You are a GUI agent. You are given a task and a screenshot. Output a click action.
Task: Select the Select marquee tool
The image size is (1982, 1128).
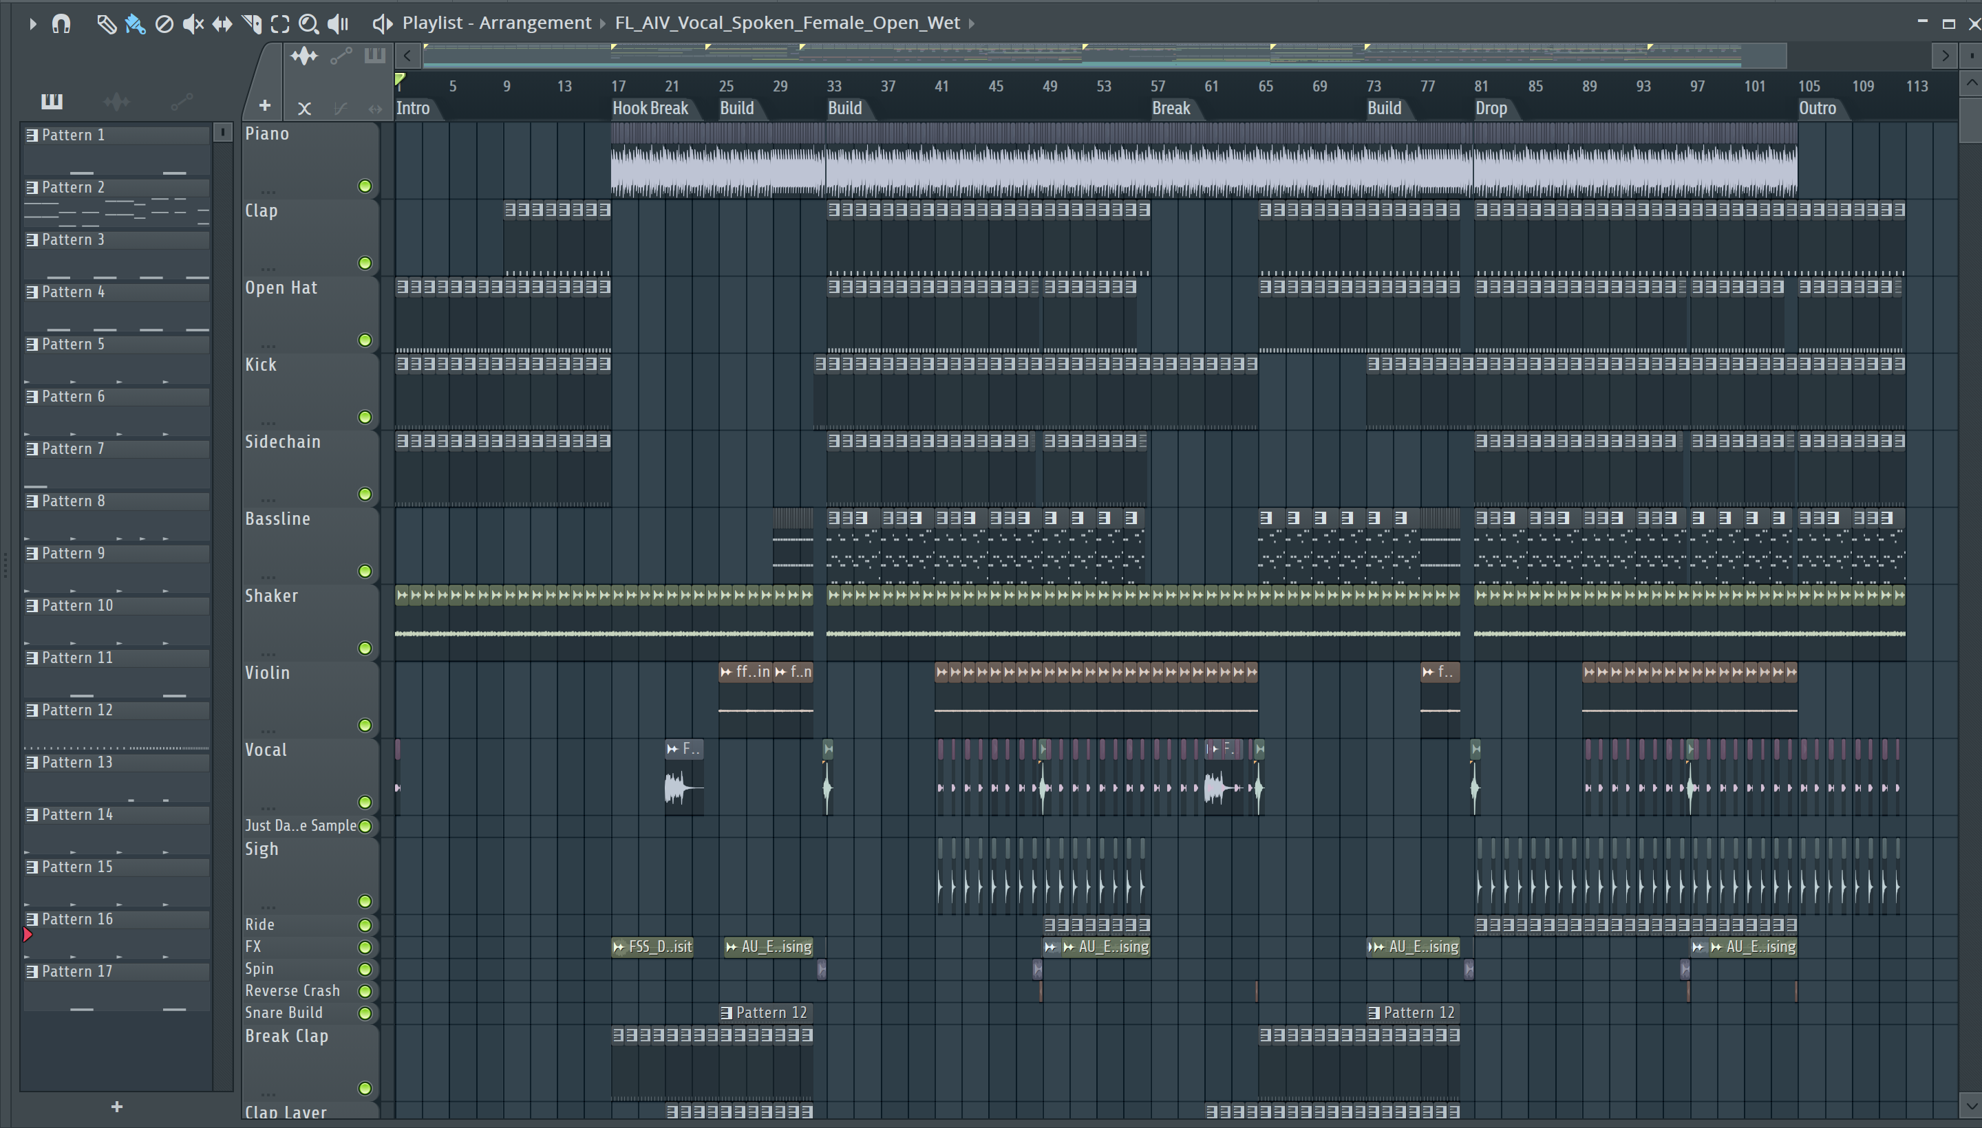click(280, 24)
